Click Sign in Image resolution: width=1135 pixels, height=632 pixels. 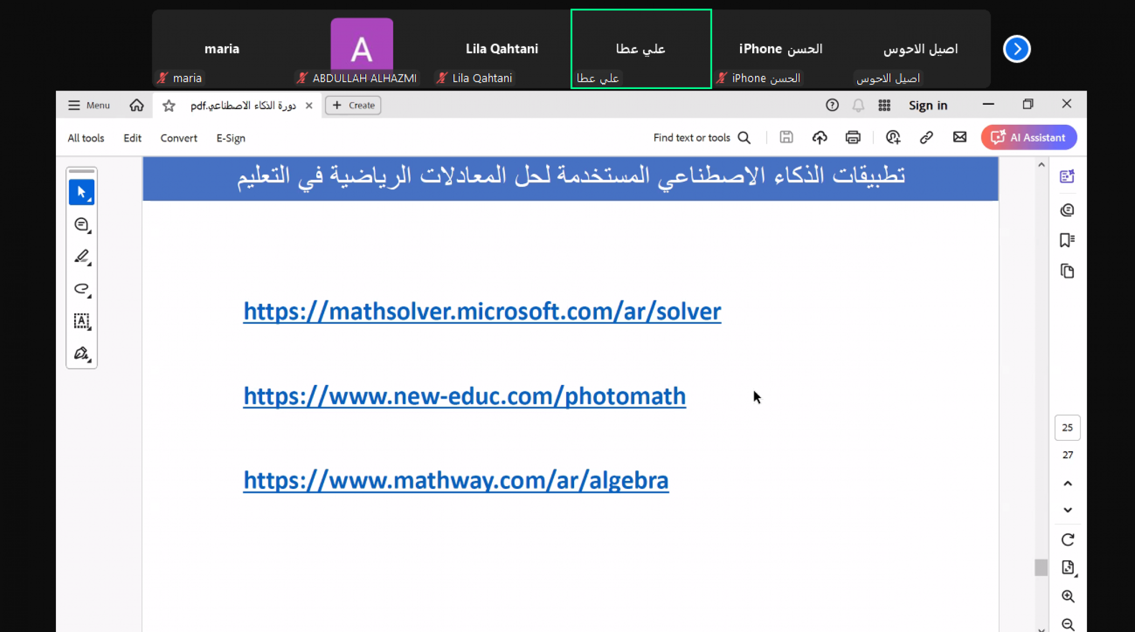click(x=928, y=105)
